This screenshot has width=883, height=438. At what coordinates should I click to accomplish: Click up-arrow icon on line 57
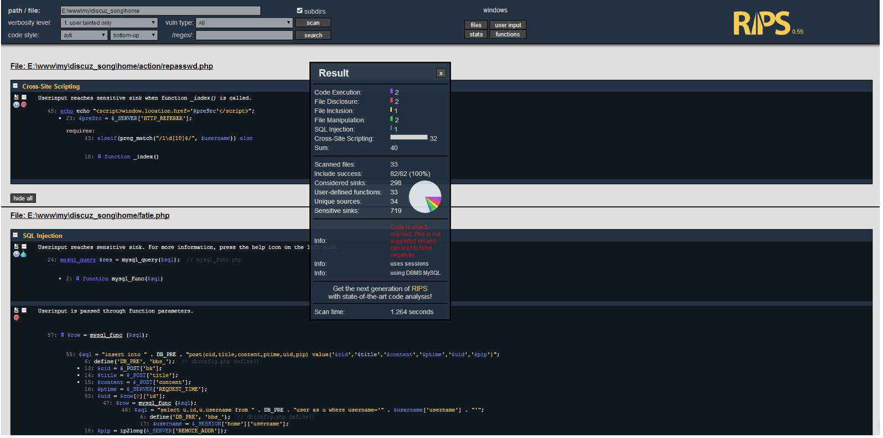(x=63, y=335)
